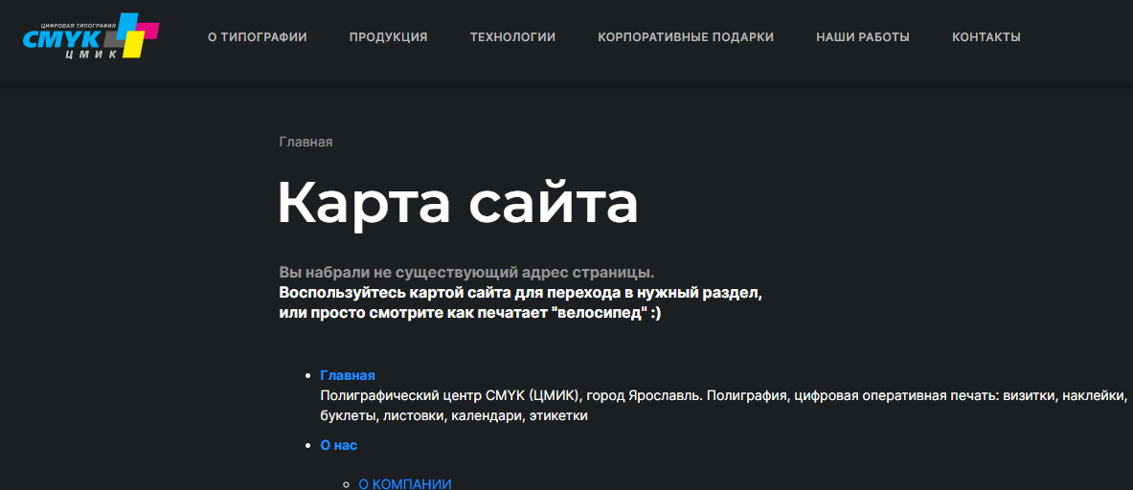This screenshot has height=490, width=1133.
Task: Open the КОНТАКТЫ page
Action: (x=986, y=37)
